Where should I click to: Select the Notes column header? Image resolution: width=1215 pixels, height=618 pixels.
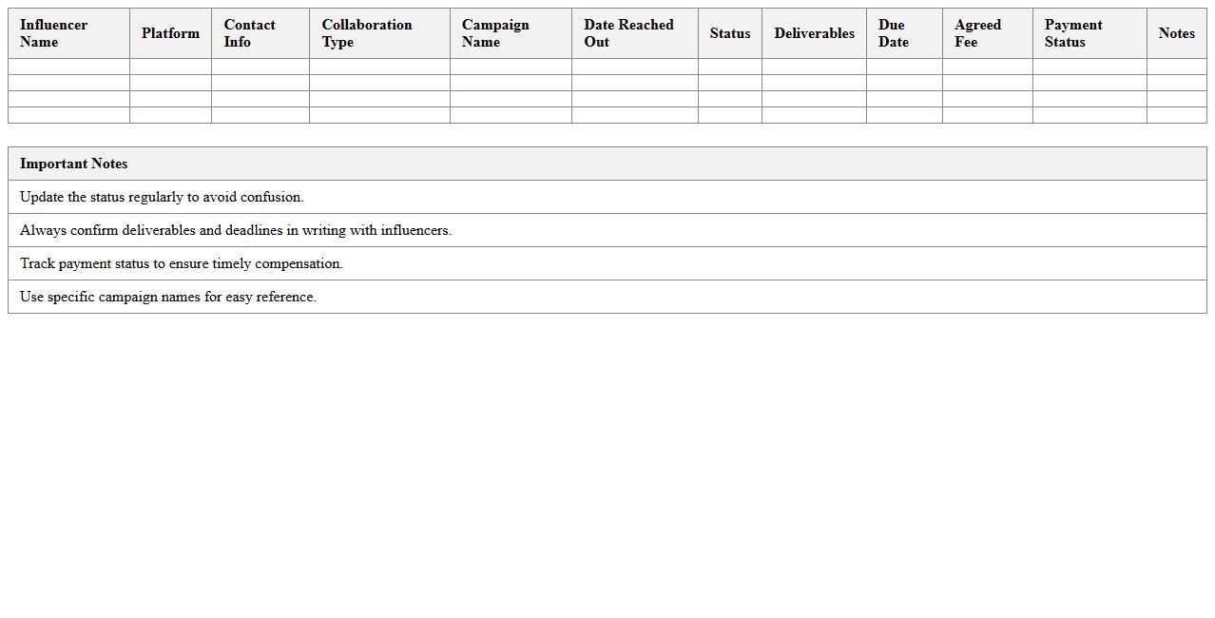tap(1176, 33)
